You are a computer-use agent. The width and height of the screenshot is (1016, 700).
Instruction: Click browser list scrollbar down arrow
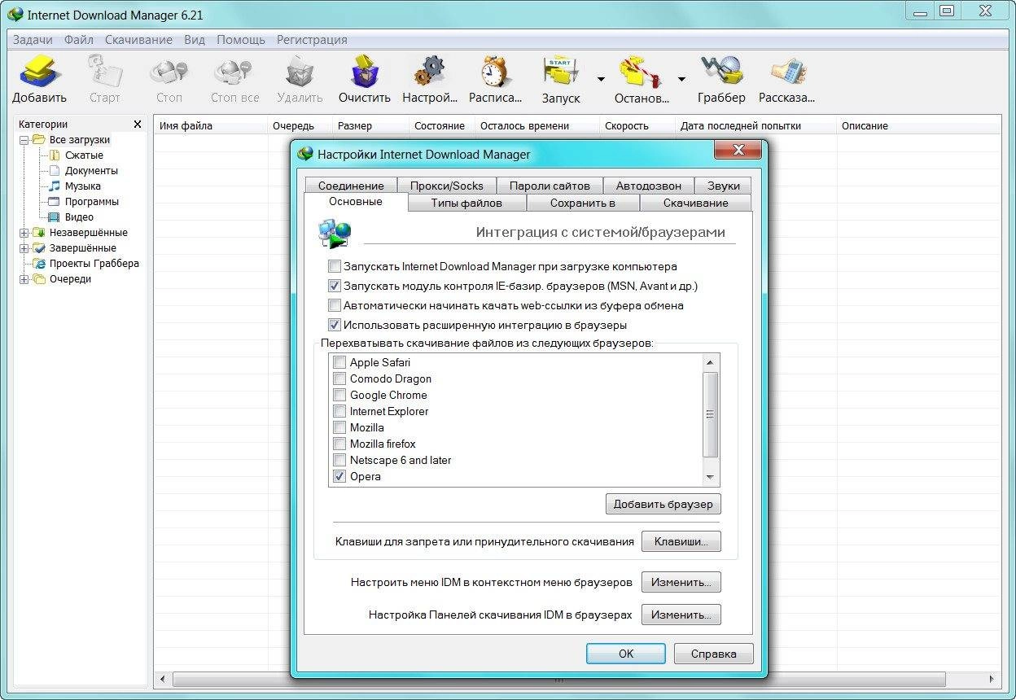click(x=710, y=477)
